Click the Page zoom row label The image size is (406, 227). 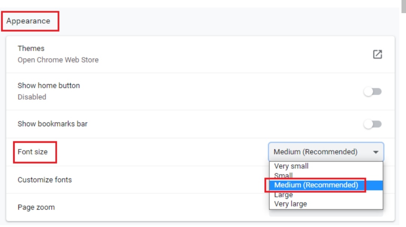36,207
